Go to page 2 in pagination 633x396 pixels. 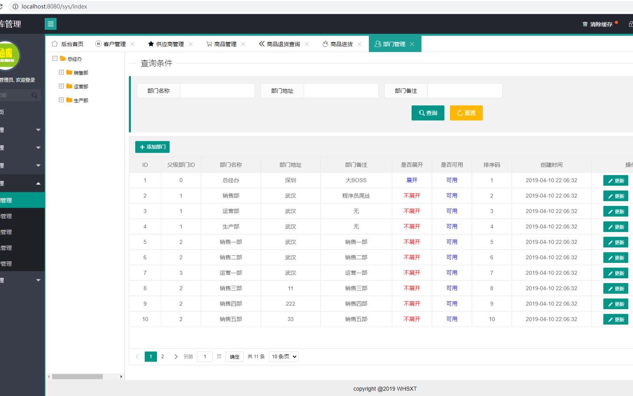163,356
